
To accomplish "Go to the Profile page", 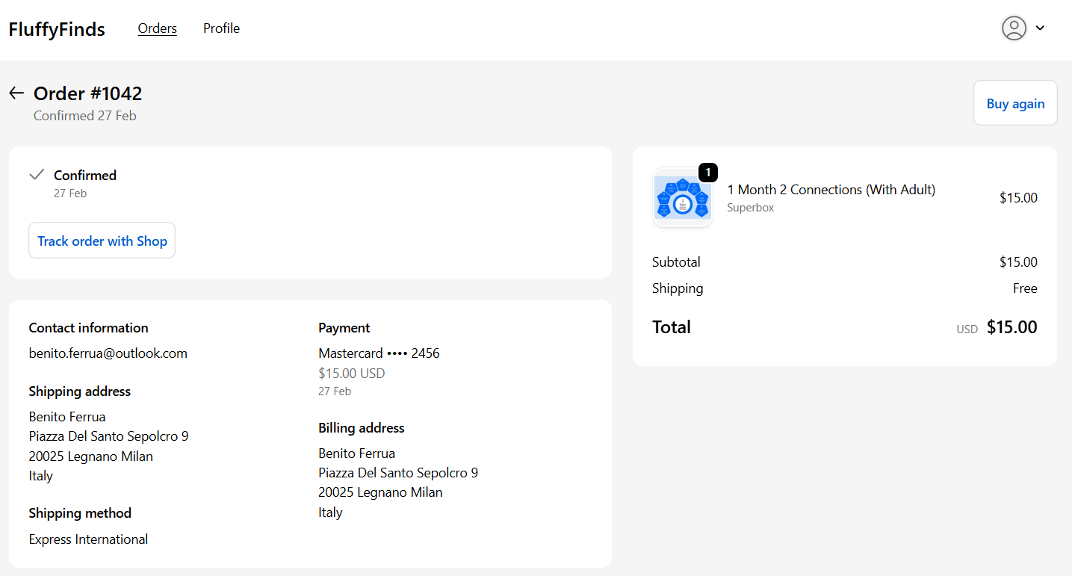I will [x=221, y=28].
